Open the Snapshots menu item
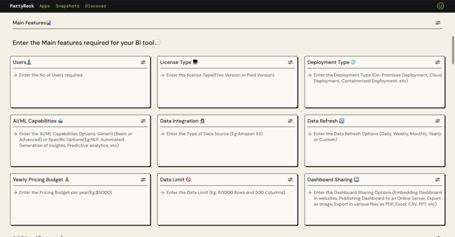 67,6
